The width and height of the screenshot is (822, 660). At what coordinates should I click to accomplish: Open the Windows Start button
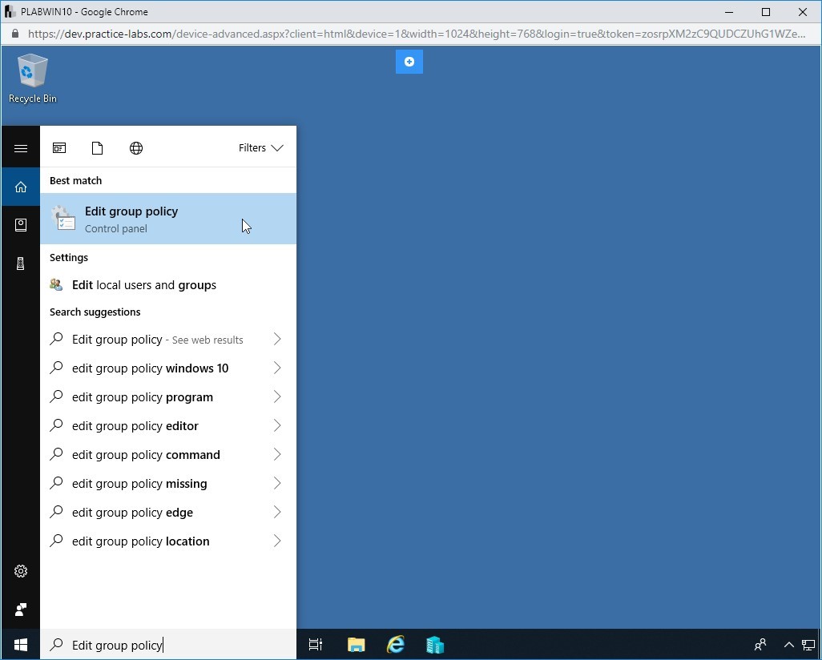tap(21, 644)
